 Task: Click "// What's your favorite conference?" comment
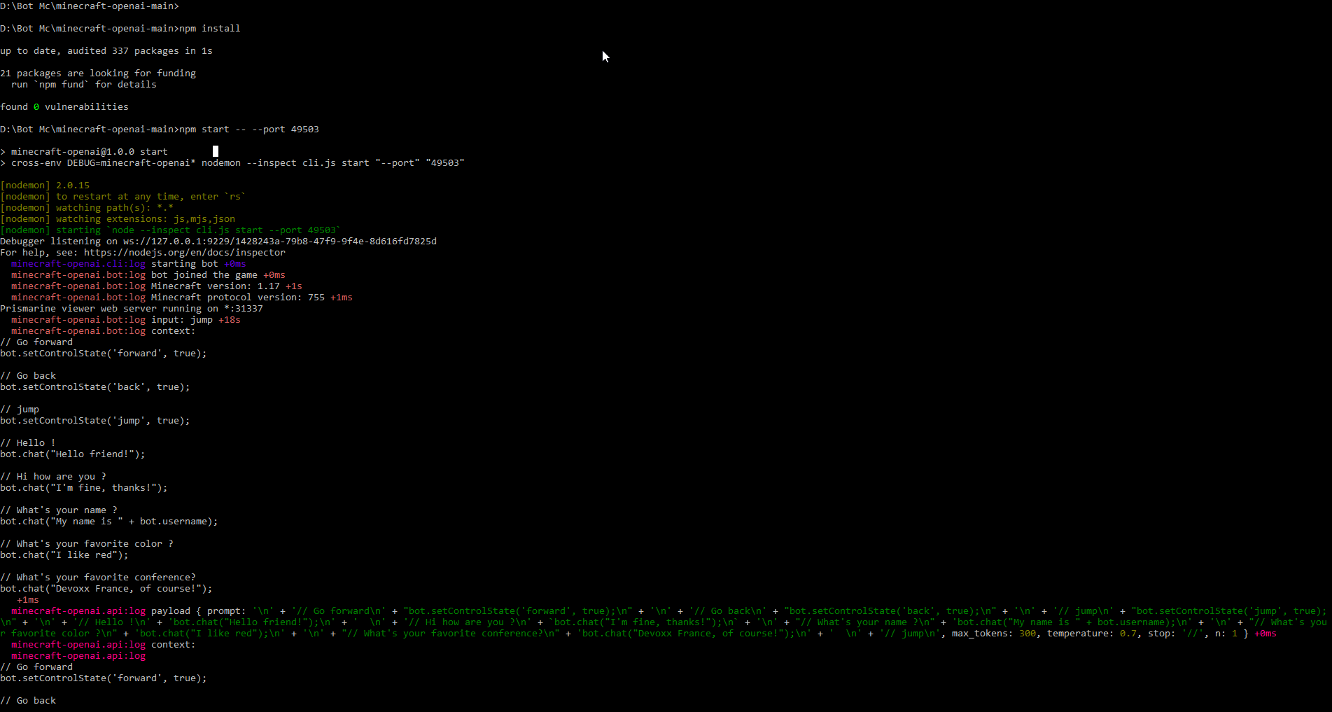[x=98, y=577]
